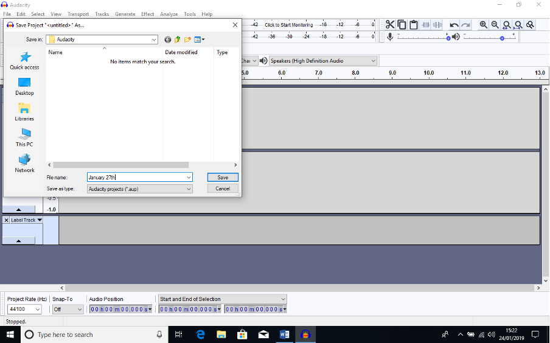Open Microsoft Edge from taskbar
The image size is (550, 343).
pos(200,334)
